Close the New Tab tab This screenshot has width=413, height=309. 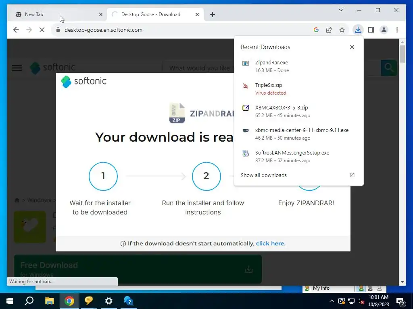pyautogui.click(x=100, y=14)
